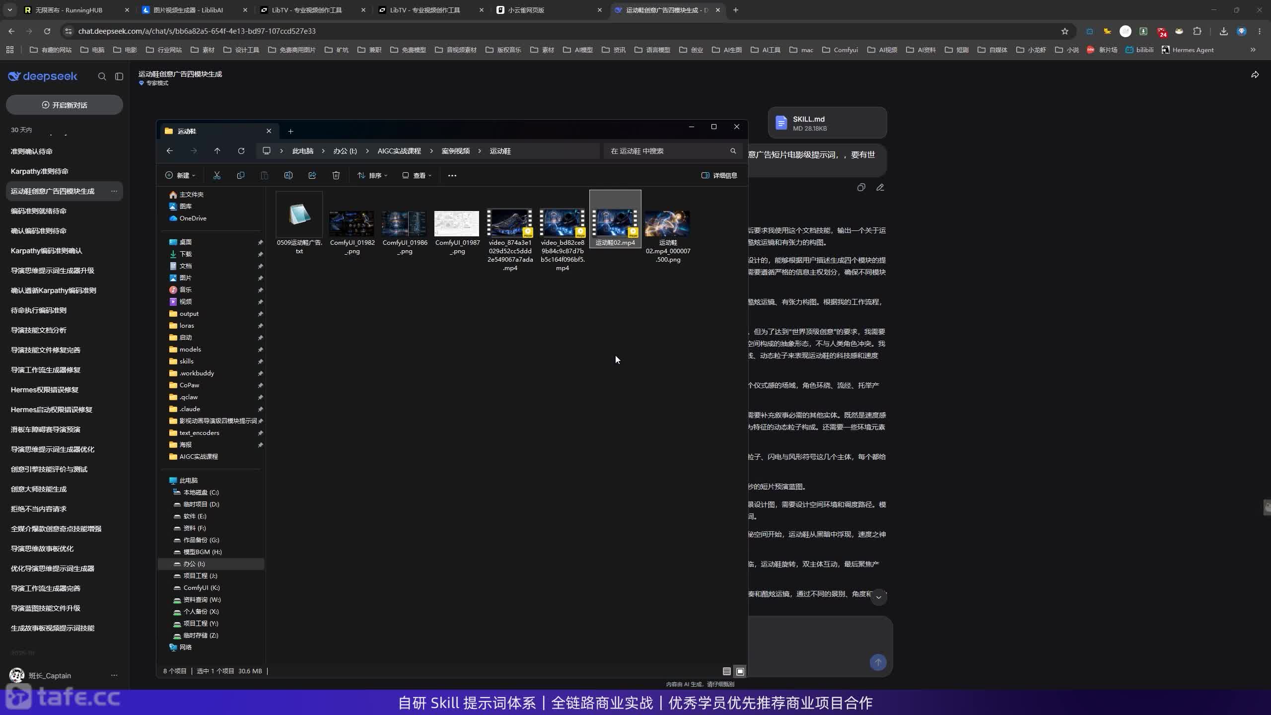This screenshot has height=715, width=1271.
Task: Bookmark this page with the star icon
Action: click(x=1065, y=31)
